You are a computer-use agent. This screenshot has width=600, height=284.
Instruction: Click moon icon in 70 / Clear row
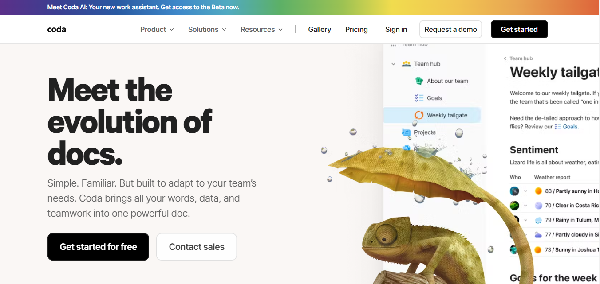pyautogui.click(x=538, y=206)
